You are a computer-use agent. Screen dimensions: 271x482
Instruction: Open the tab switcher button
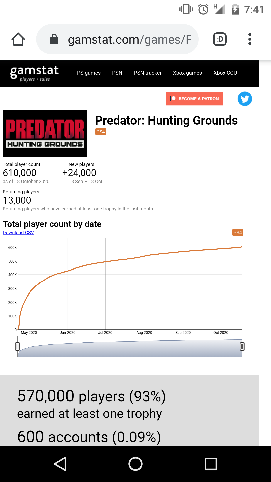[x=220, y=39]
